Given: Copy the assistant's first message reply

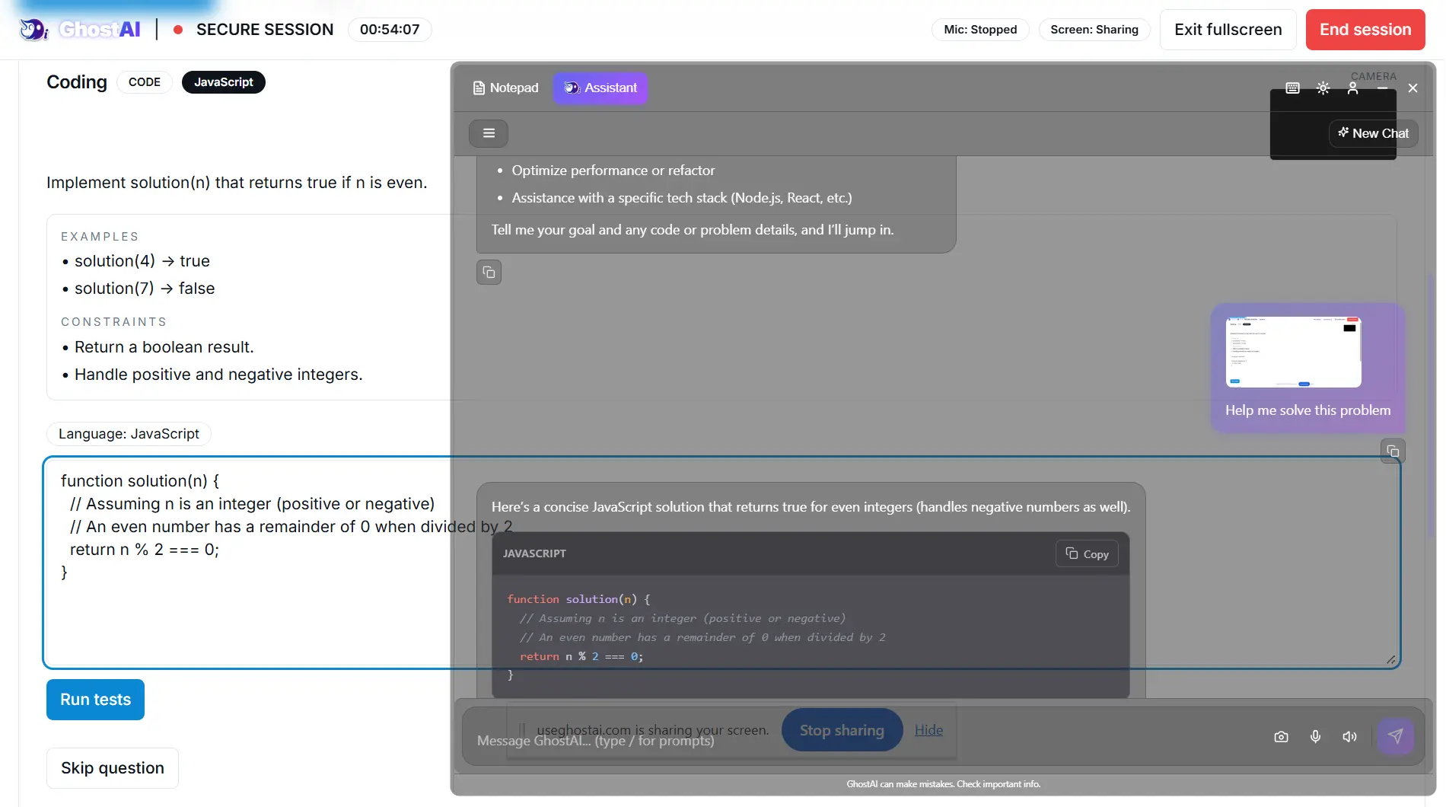Looking at the screenshot, I should tap(489, 273).
